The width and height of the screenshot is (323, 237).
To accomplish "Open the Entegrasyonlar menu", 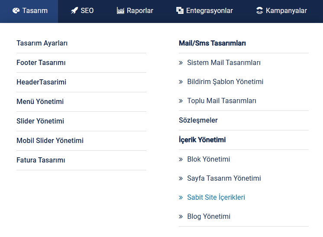I will 204,11.
